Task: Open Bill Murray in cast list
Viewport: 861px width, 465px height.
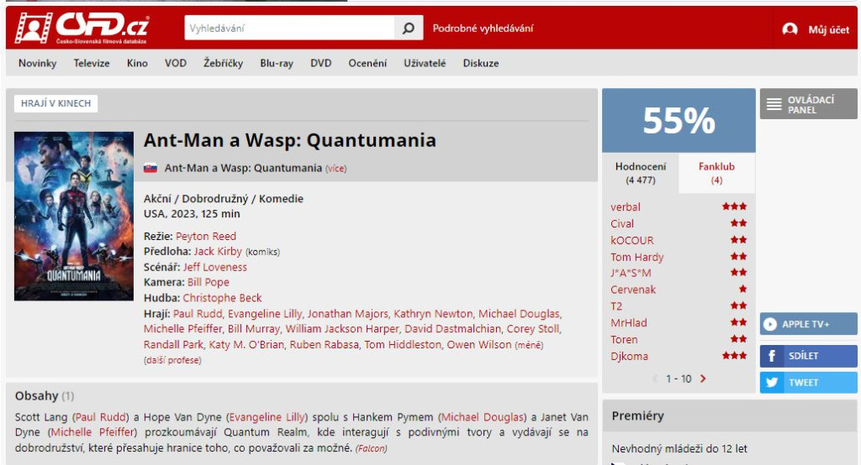Action: tap(254, 329)
